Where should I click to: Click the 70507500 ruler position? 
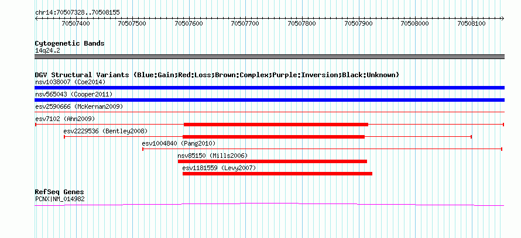point(132,24)
